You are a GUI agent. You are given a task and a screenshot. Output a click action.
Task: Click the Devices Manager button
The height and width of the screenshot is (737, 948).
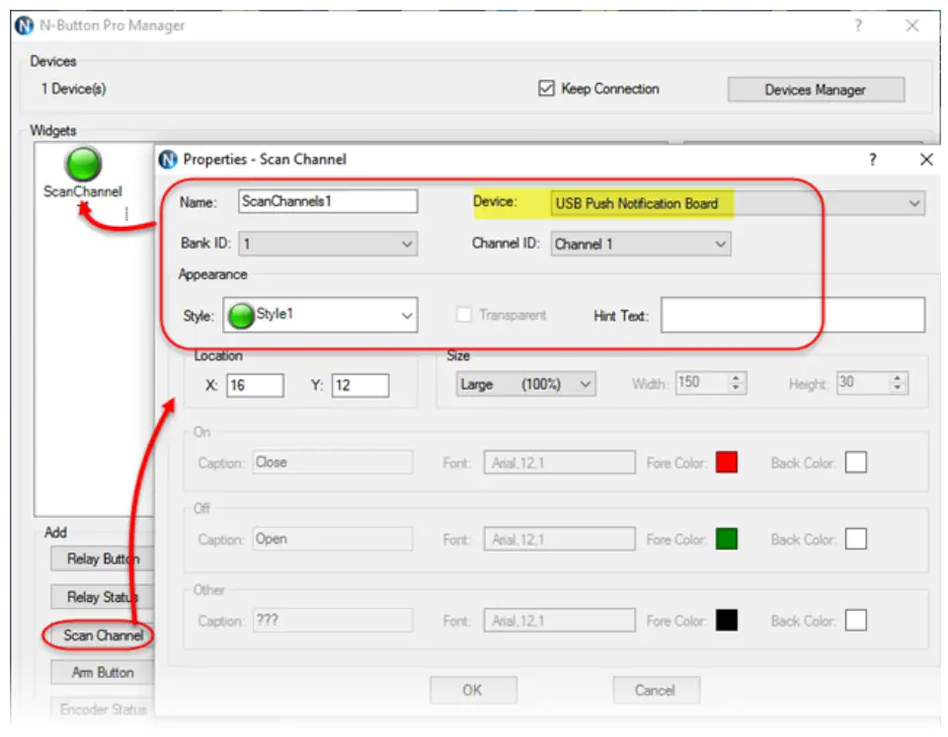pos(816,90)
